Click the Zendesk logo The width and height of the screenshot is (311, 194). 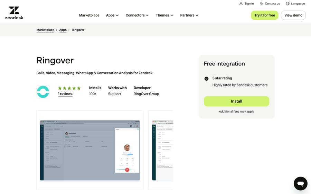coord(14,13)
